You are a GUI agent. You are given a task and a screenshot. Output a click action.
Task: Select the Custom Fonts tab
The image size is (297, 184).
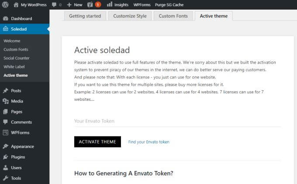click(173, 16)
